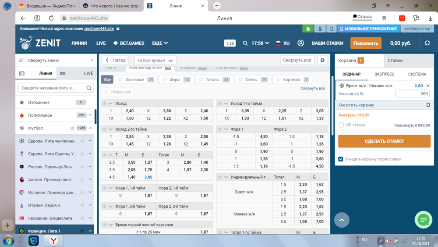The width and height of the screenshot is (438, 247).
Task: Go back with browser back arrow
Action: pos(23,18)
